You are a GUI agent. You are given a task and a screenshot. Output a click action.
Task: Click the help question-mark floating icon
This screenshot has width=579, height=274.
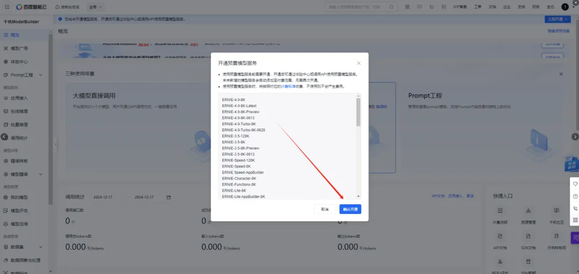pyautogui.click(x=575, y=196)
